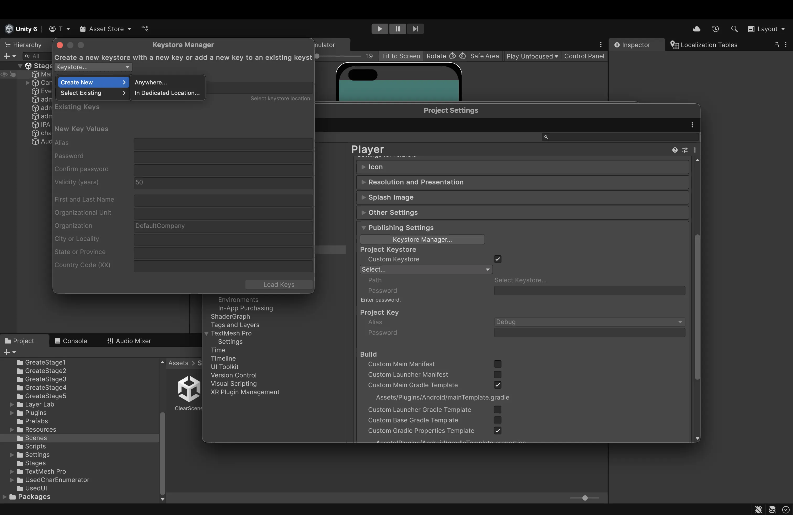Uncheck the Custom Keystore checkbox
This screenshot has width=793, height=515.
coord(497,259)
